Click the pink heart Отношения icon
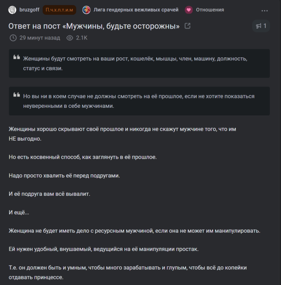Screen dimensions: 281x285 pyautogui.click(x=189, y=10)
